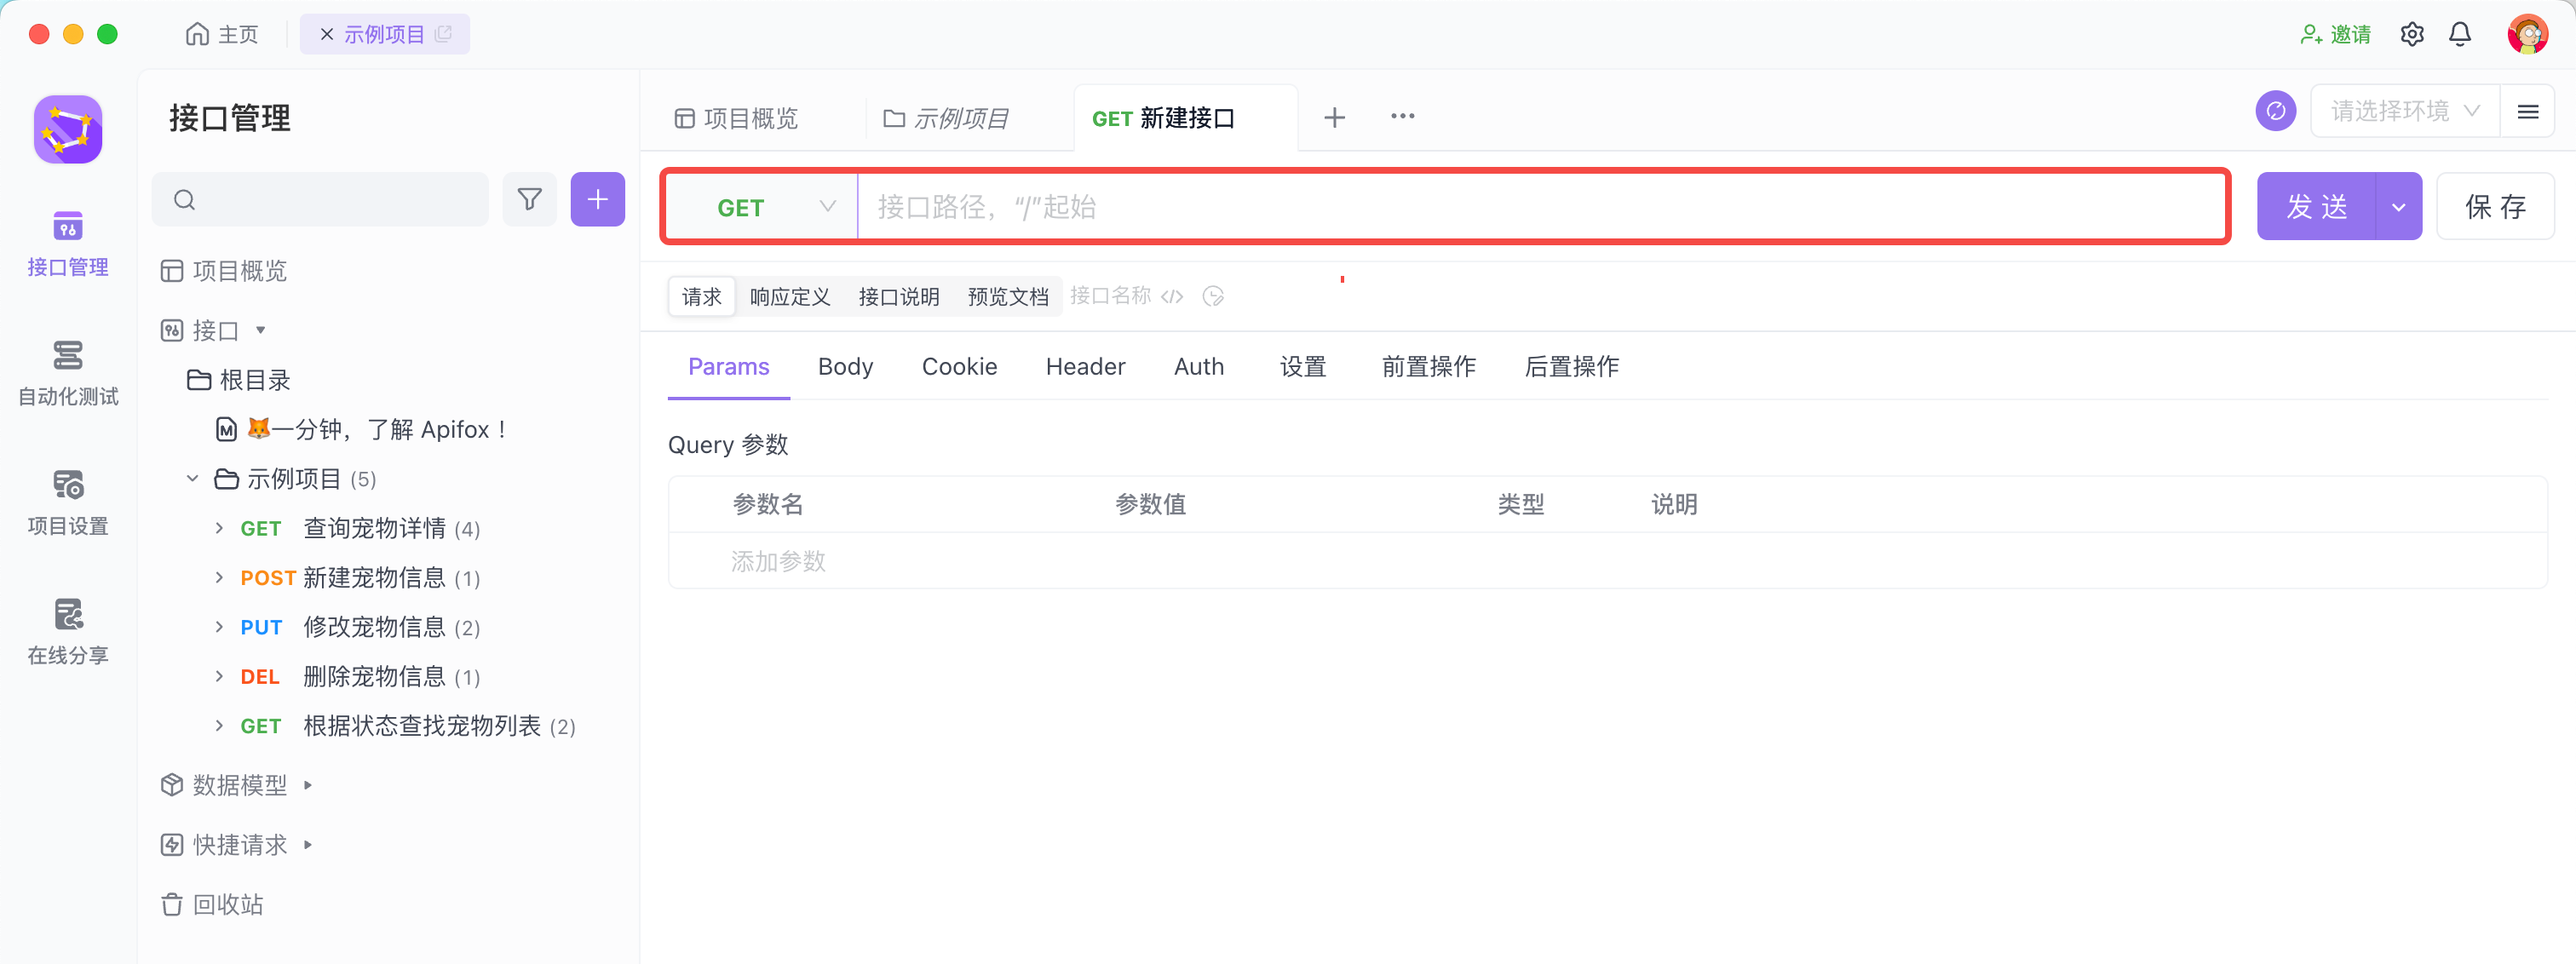Switch to the 示例项目 folder tab
The height and width of the screenshot is (964, 2576).
pyautogui.click(x=945, y=118)
